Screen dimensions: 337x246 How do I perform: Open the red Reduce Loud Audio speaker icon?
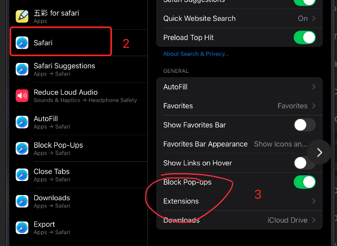22,96
